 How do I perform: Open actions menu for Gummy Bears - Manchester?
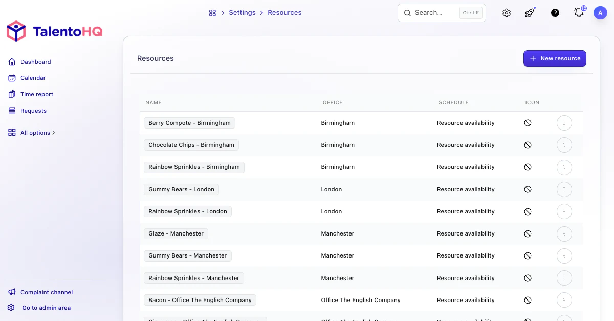tap(564, 255)
